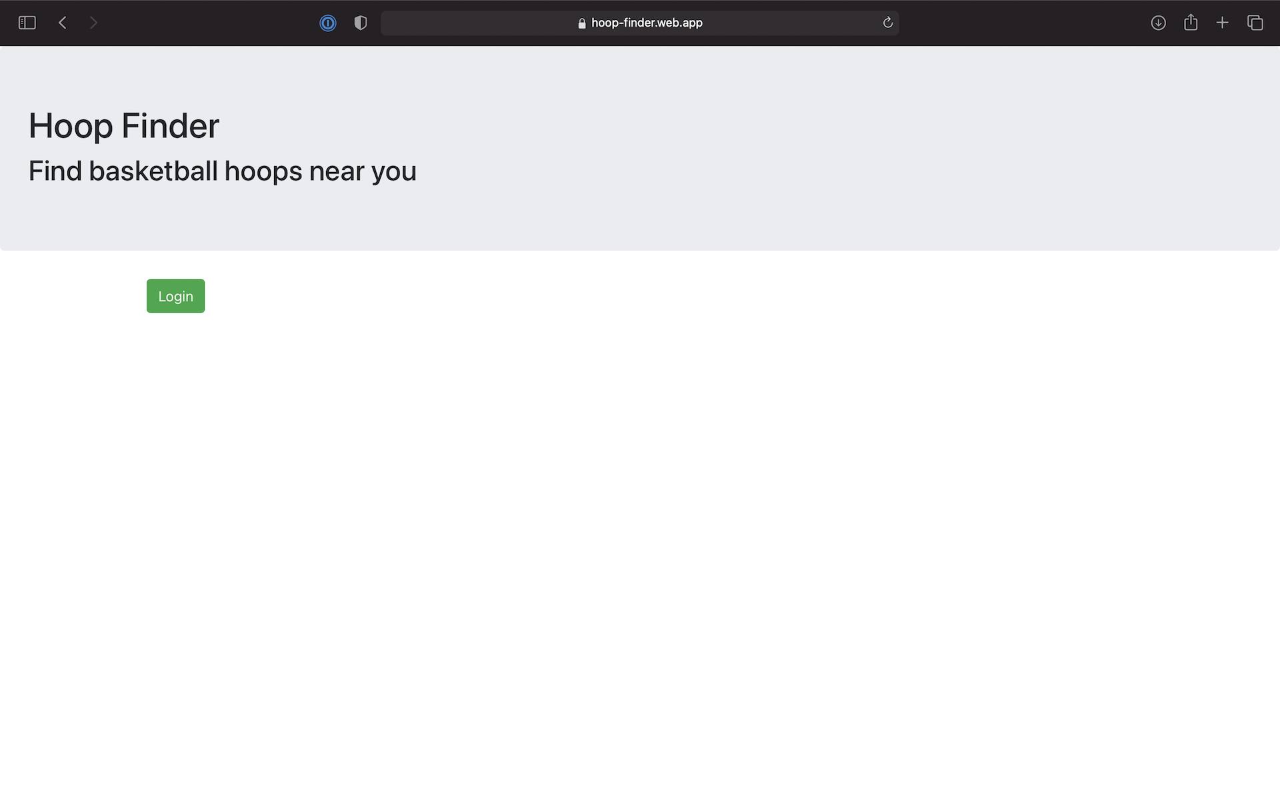Reload the hoop-finder.web.app page
Viewport: 1280px width, 800px height.
tap(887, 23)
